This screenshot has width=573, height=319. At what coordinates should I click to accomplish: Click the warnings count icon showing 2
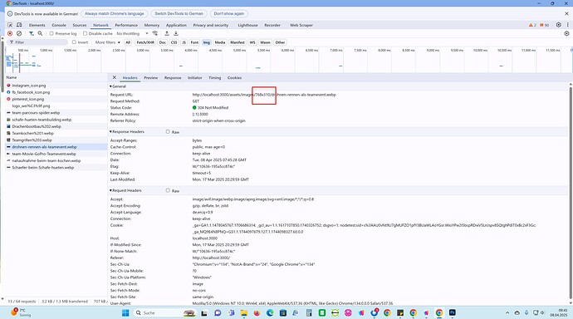532,25
